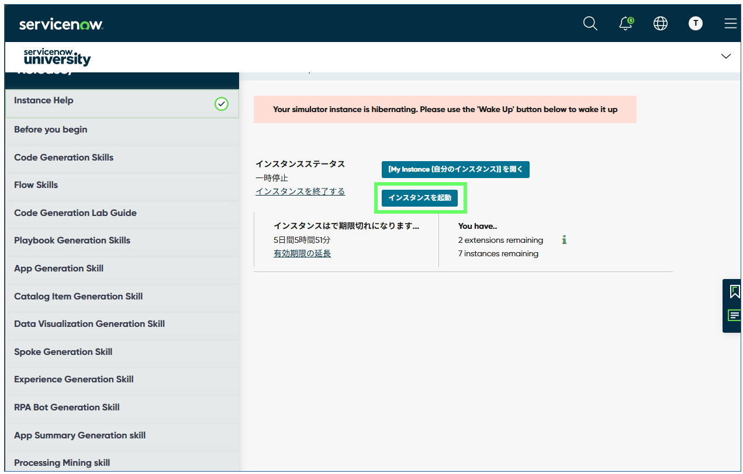Open the notifications bell icon
Viewport: 743px width, 474px height.
coord(626,23)
